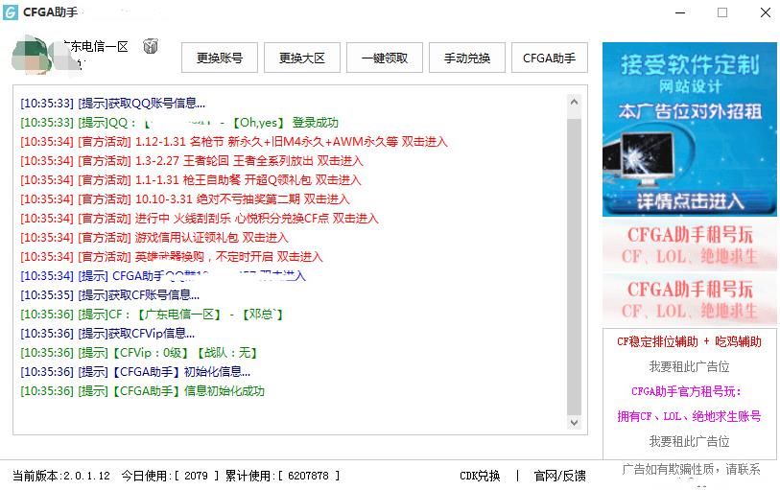Click 拥有CF、LOL、绝地求生账号 link
This screenshot has width=780, height=490.
coord(690,416)
